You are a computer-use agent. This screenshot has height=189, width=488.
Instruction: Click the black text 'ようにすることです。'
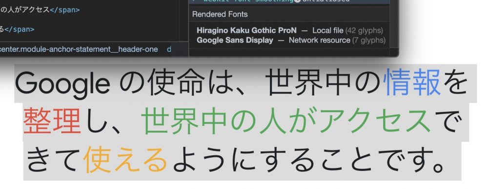(308, 160)
